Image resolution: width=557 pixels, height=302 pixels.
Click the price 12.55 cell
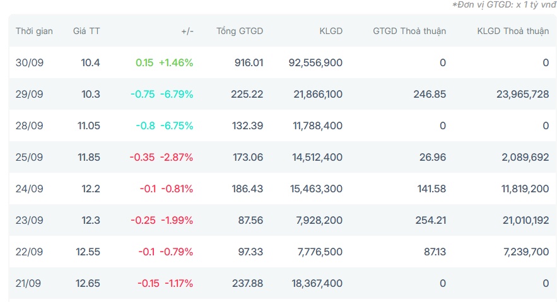[88, 252]
